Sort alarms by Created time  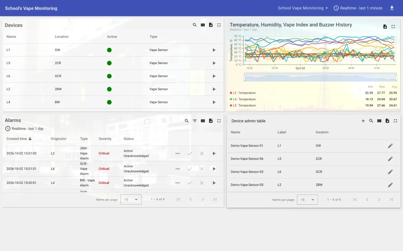coord(19,139)
